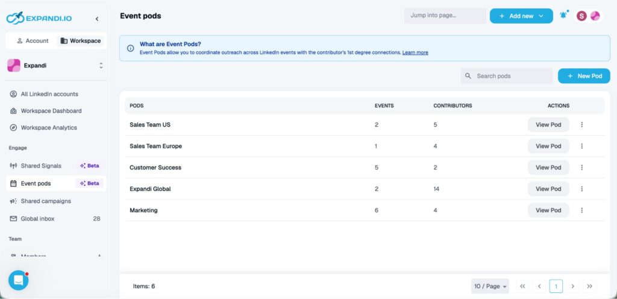Change the 10 / Page setting
This screenshot has width=617, height=299.
[490, 286]
